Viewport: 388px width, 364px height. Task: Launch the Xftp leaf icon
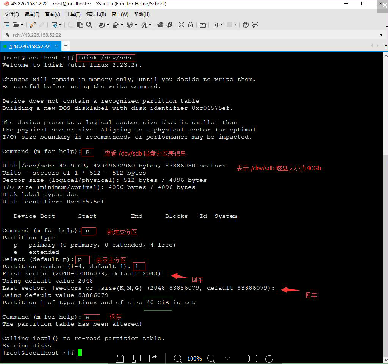[x=169, y=25]
